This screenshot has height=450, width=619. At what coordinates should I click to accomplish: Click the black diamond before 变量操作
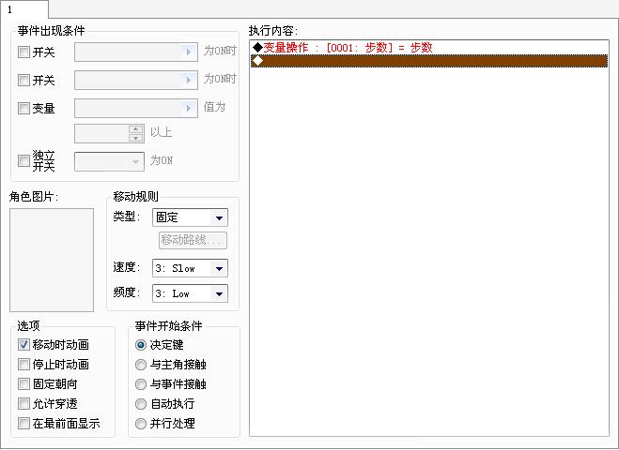coord(257,48)
